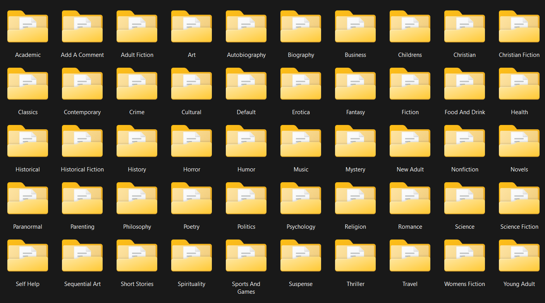
Task: Select the Psychology folder icon
Action: click(x=301, y=199)
